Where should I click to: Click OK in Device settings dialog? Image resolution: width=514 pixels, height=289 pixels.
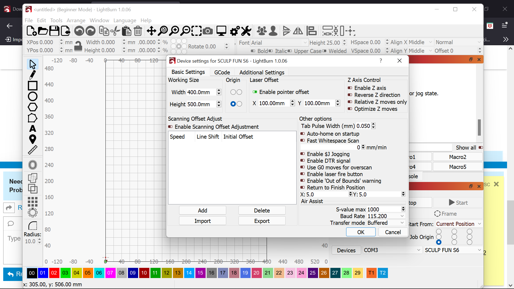pyautogui.click(x=361, y=232)
